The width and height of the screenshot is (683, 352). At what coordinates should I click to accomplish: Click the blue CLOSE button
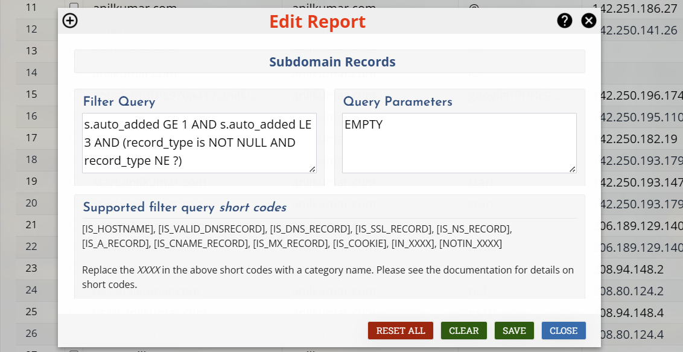pos(564,331)
